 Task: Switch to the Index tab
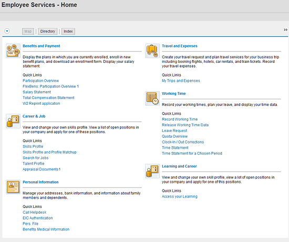point(68,31)
